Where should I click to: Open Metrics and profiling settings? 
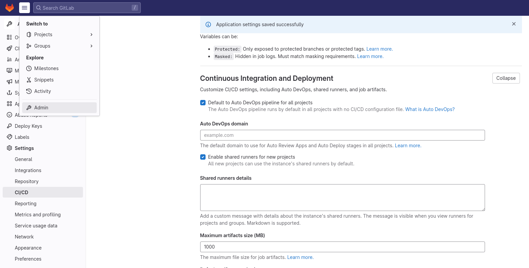38,215
